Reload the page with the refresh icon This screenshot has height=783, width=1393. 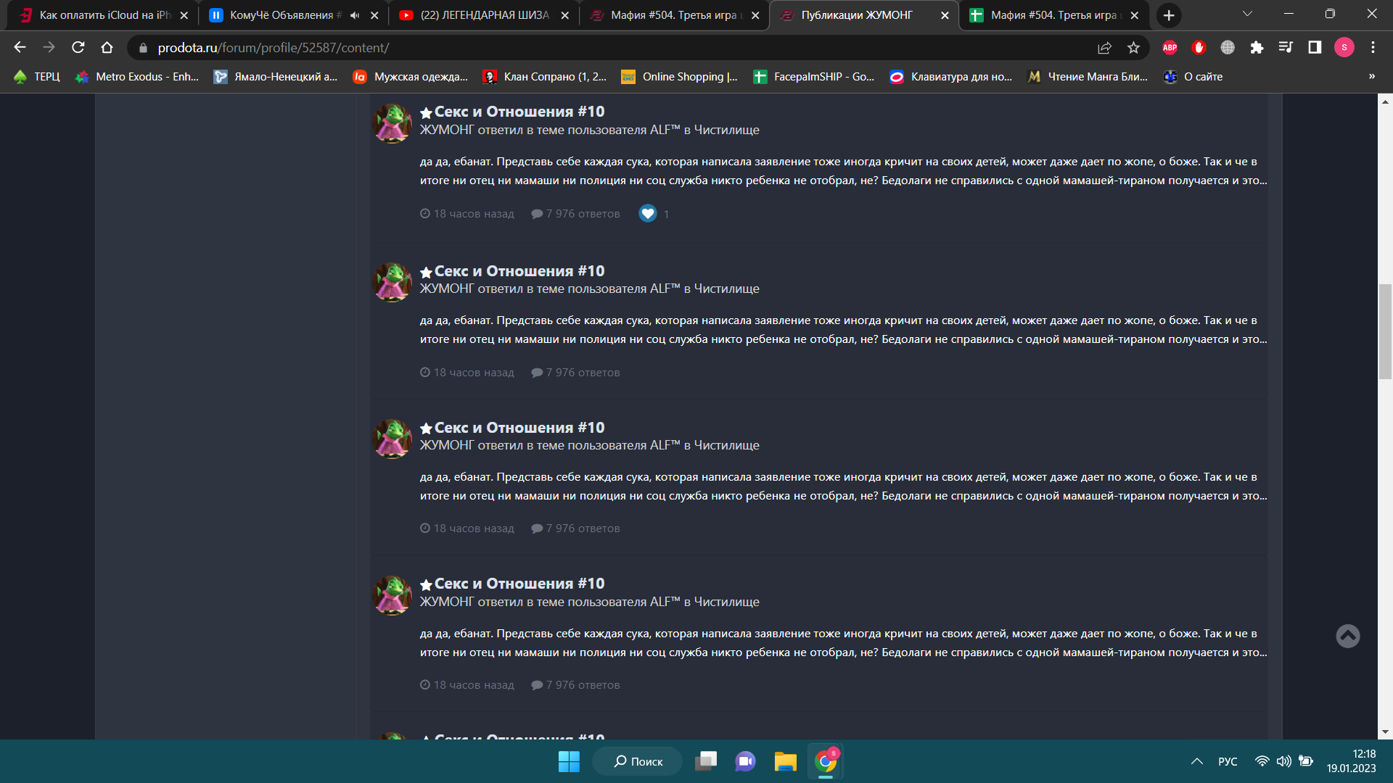[78, 48]
